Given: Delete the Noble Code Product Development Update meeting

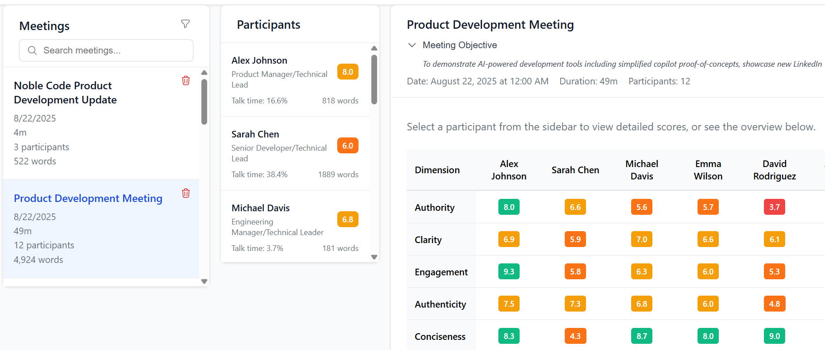Looking at the screenshot, I should click(x=186, y=80).
